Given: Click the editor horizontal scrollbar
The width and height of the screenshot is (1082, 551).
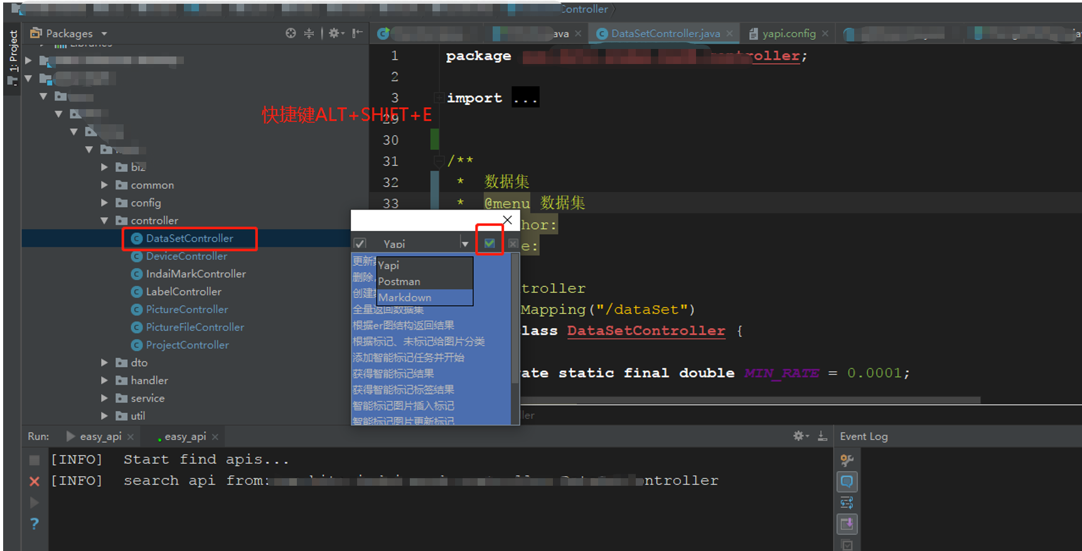Looking at the screenshot, I should coord(750,400).
